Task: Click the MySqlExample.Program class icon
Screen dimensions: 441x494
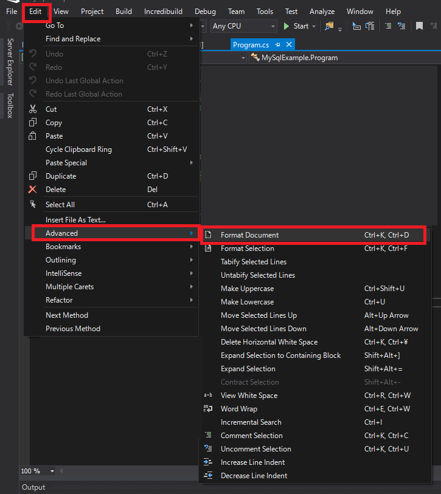Action: point(255,57)
